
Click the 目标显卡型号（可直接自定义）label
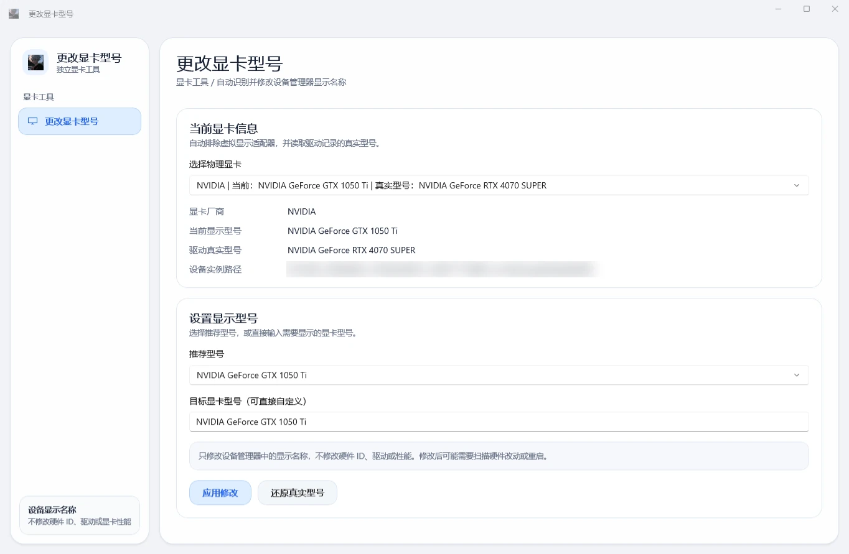pos(248,401)
